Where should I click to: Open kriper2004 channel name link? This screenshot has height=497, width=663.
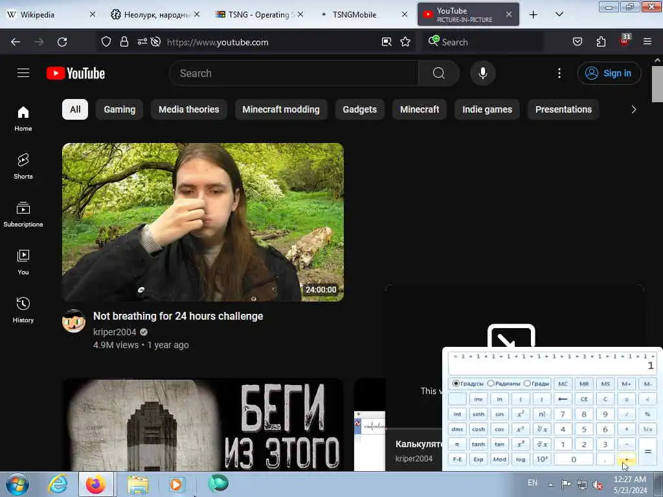[x=115, y=332]
